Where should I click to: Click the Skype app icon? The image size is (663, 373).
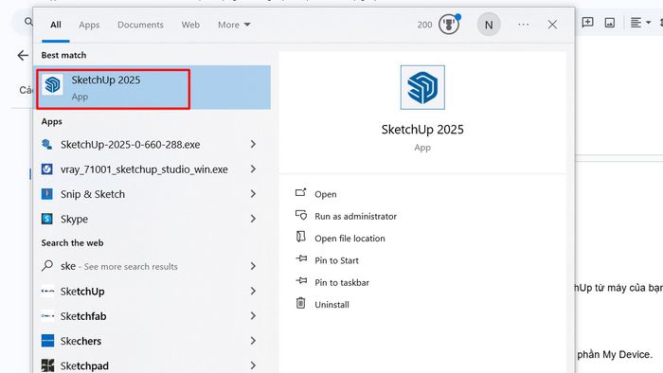click(47, 219)
